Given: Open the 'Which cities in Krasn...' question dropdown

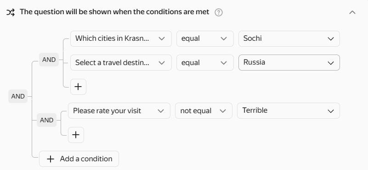Looking at the screenshot, I should (121, 38).
